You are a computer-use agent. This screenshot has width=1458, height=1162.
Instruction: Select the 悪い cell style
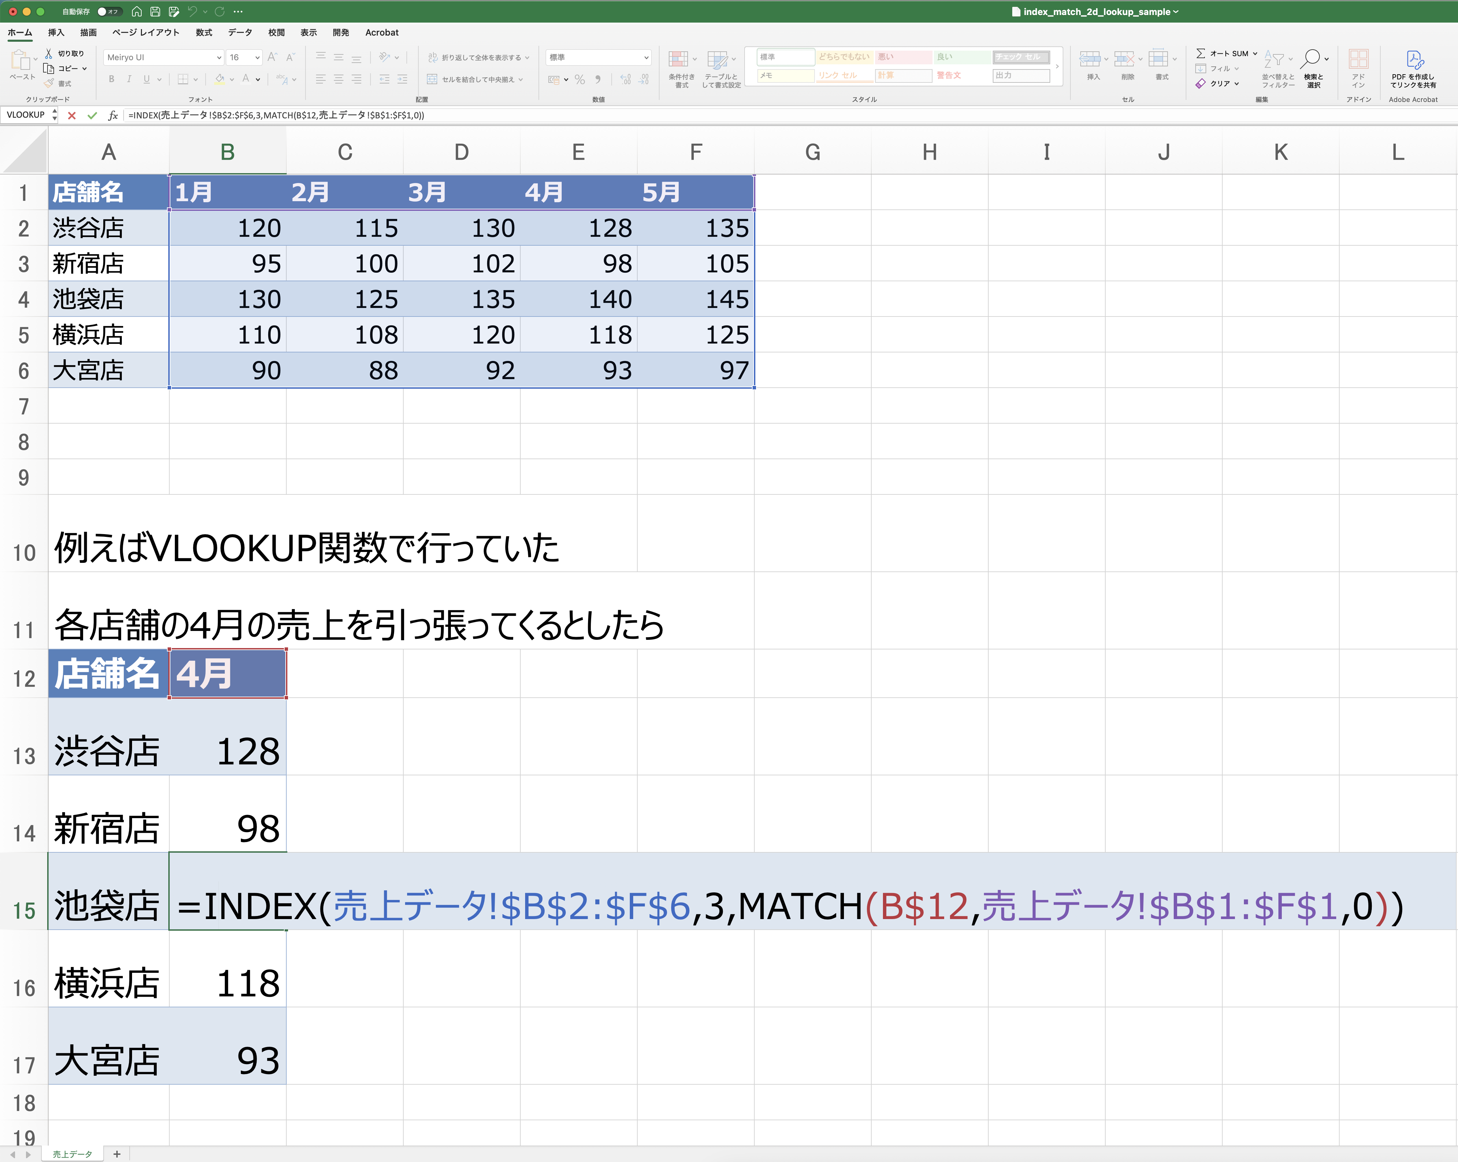tap(903, 57)
